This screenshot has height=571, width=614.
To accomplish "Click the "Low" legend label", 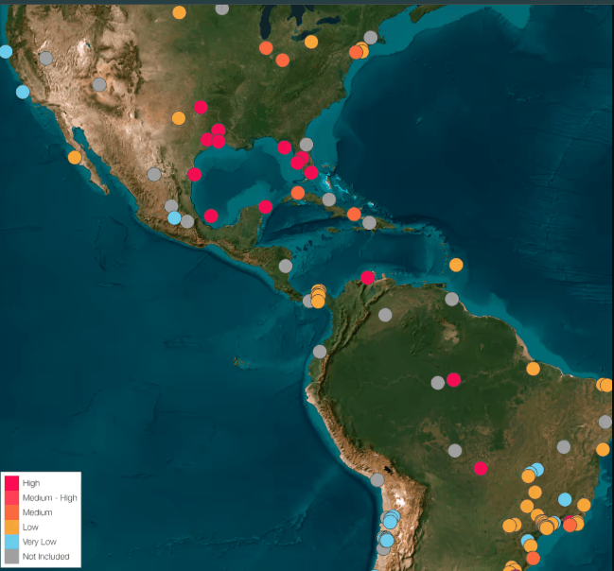I will (x=30, y=528).
